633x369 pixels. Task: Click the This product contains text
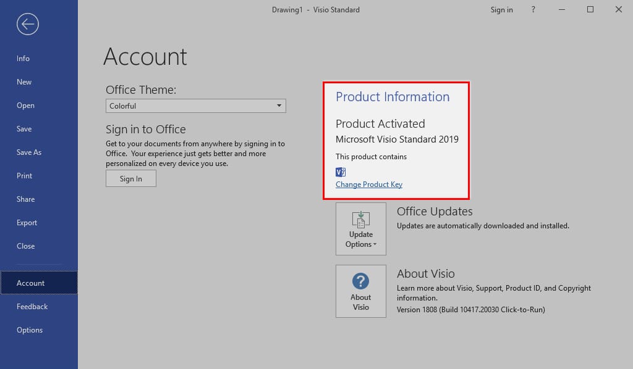coord(371,157)
